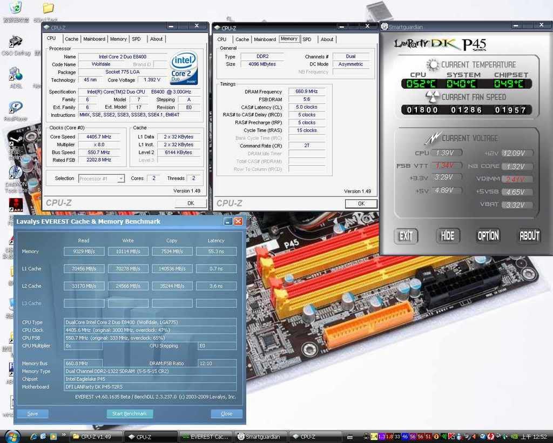Image resolution: width=553 pixels, height=443 pixels.
Task: Open the Recycle Bin desktop icon
Action: point(16,8)
